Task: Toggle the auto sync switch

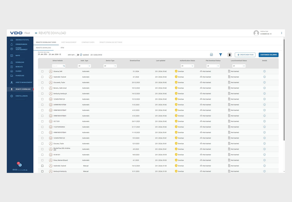Action: (x=77, y=55)
